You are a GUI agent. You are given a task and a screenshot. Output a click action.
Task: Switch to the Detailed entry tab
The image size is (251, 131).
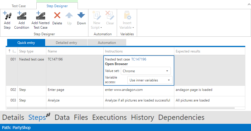pyautogui.click(x=66, y=43)
